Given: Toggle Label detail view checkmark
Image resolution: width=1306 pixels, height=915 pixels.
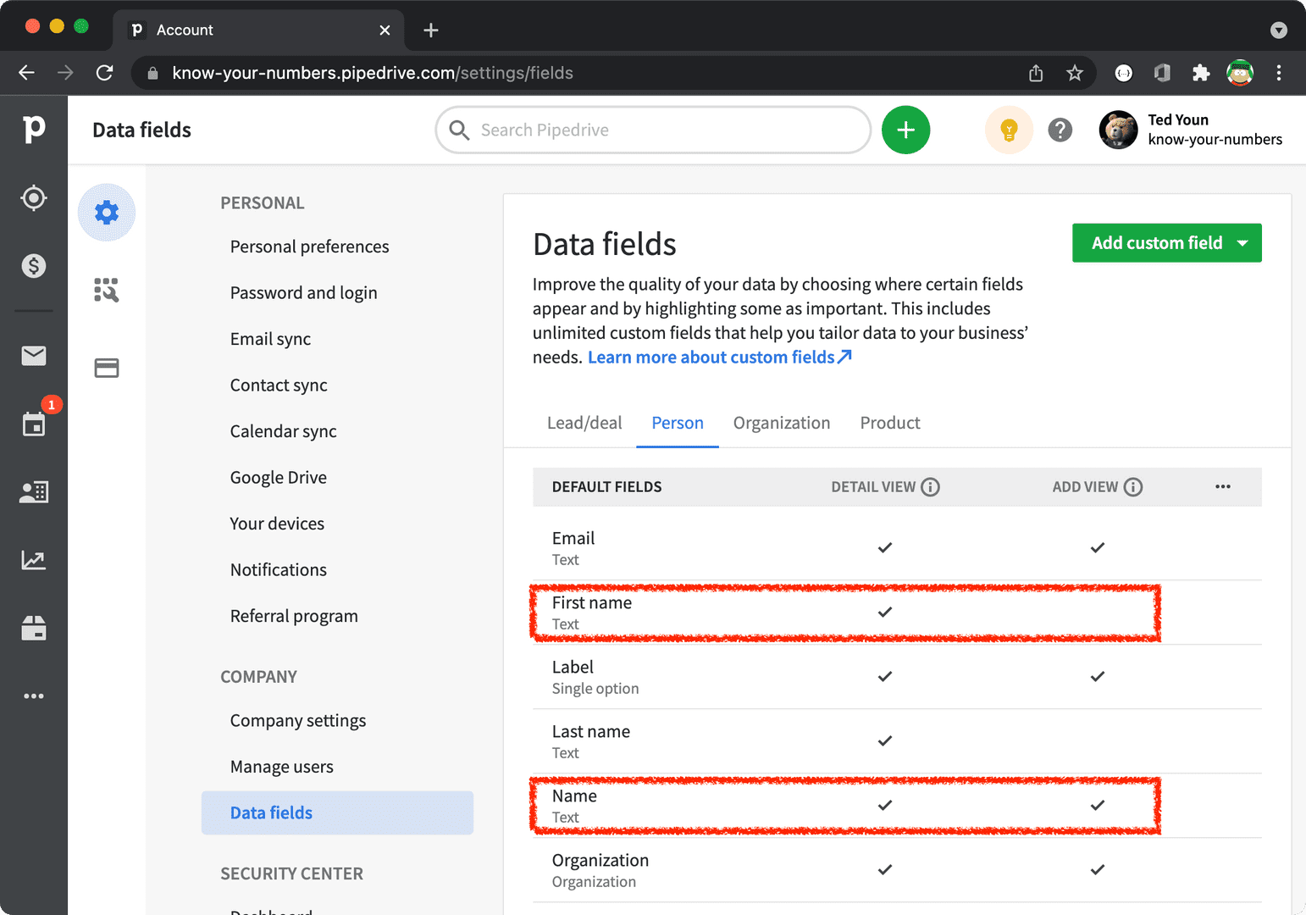Looking at the screenshot, I should tap(885, 676).
